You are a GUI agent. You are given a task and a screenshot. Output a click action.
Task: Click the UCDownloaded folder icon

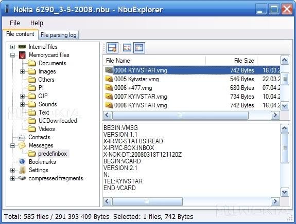(32, 121)
